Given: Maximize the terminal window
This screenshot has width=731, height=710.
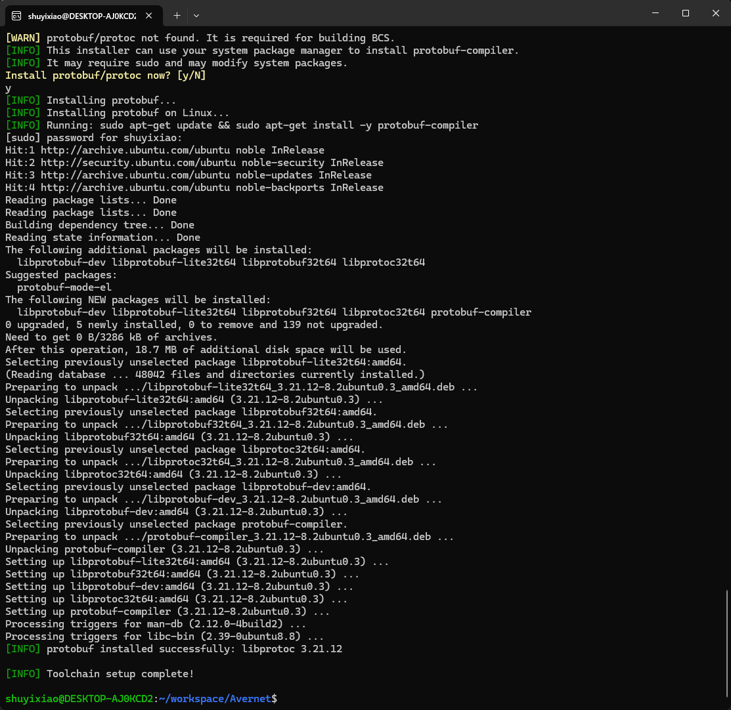Looking at the screenshot, I should (685, 13).
